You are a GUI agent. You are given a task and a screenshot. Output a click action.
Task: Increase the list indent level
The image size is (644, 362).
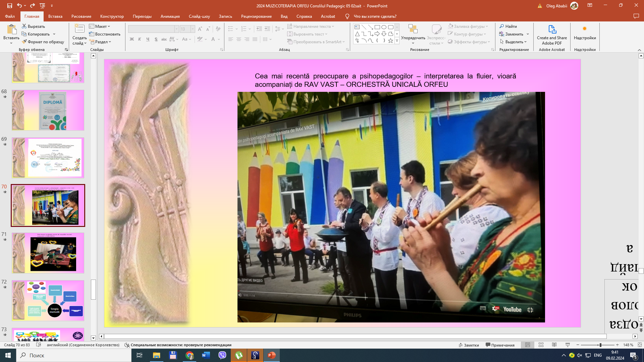267,29
